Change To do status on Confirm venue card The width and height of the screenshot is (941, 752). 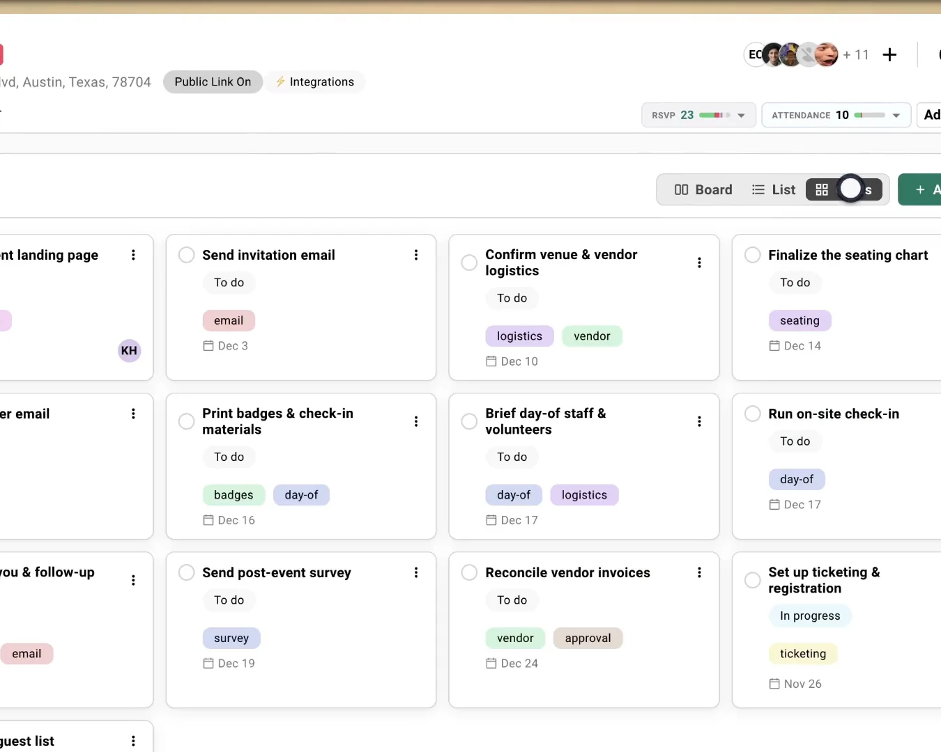[512, 298]
